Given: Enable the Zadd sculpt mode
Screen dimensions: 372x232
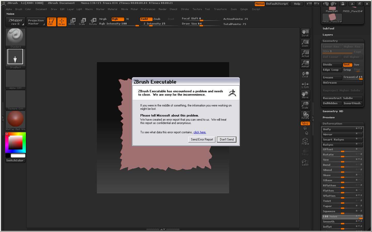Looking at the screenshot, I should point(146,19).
